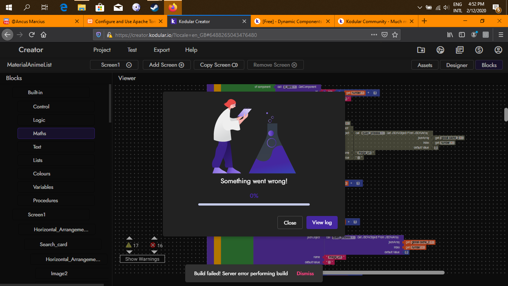This screenshot has height=286, width=508.
Task: Click the dollar sign monetization icon
Action: (x=479, y=50)
